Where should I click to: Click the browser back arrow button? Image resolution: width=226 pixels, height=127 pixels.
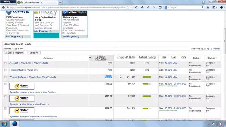[3, 7]
